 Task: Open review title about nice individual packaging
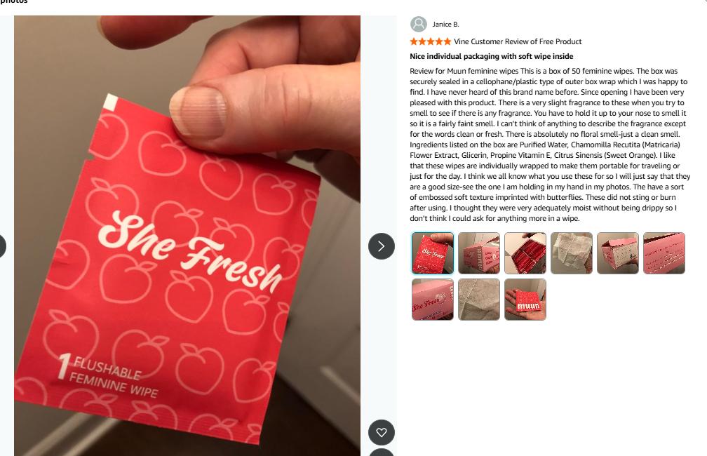coord(492,56)
